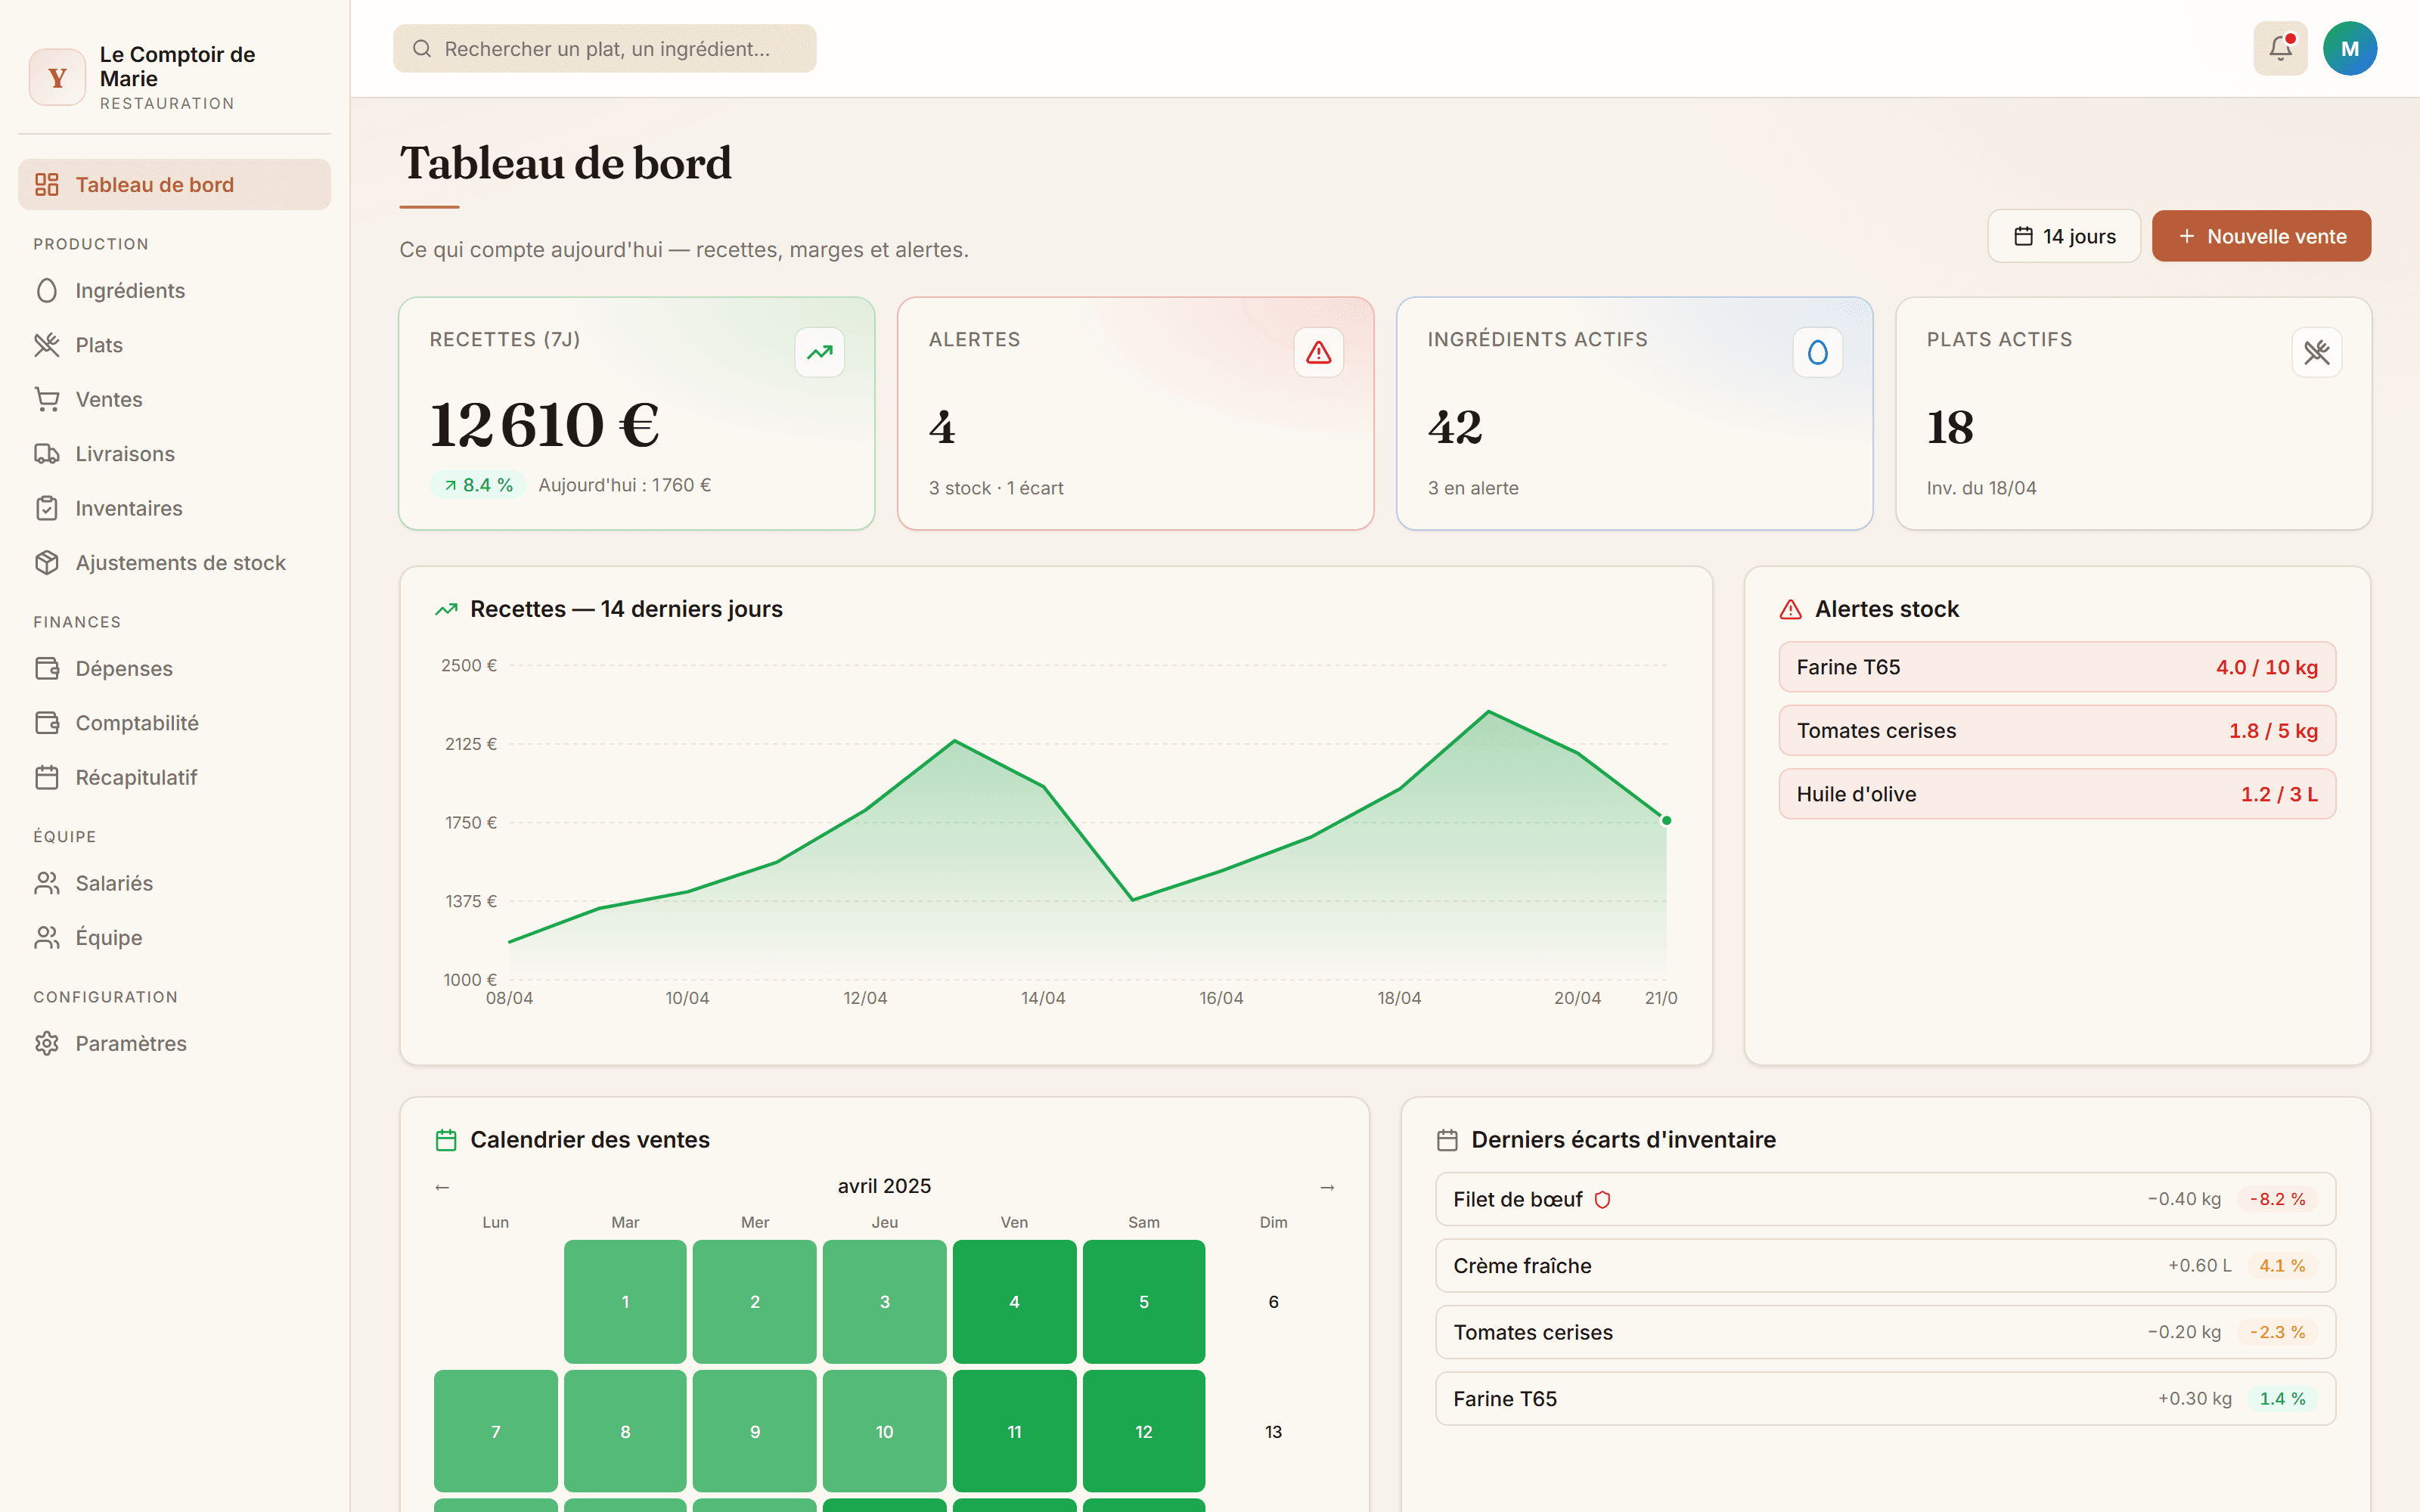Select April 6 in sales calendar
Viewport: 2420px width, 1512px height.
pos(1273,1302)
